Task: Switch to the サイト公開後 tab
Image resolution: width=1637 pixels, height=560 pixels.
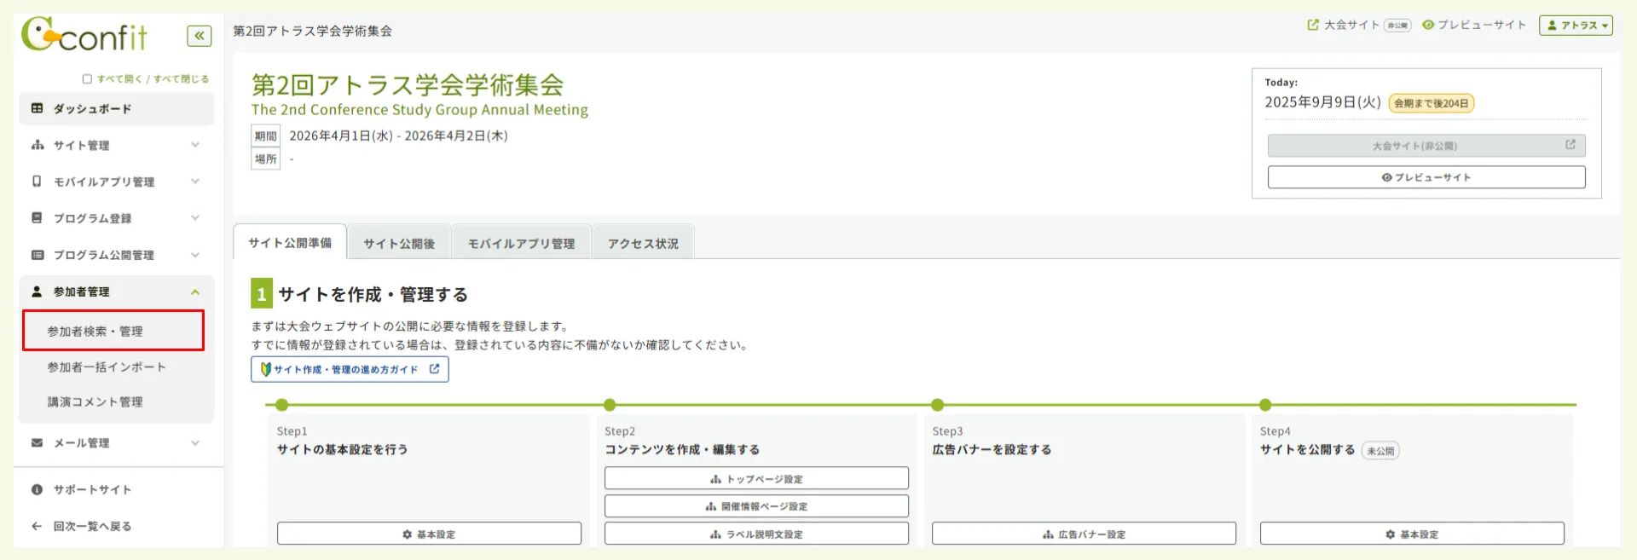Action: (399, 243)
